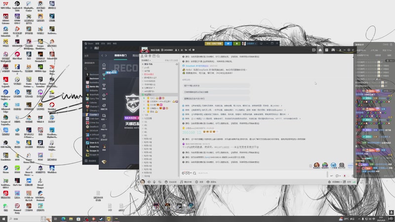Click the large 395160 number message
The image size is (395, 222).
click(x=192, y=132)
